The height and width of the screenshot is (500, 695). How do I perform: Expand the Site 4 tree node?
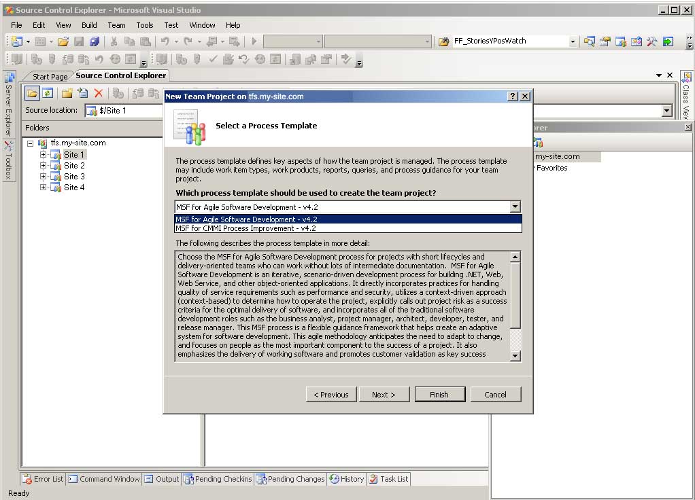tap(43, 187)
